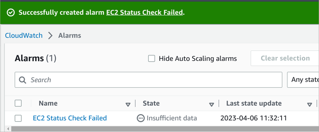Click the Alarms breadcrumb item
Image resolution: width=319 pixels, height=132 pixels.
(x=70, y=36)
